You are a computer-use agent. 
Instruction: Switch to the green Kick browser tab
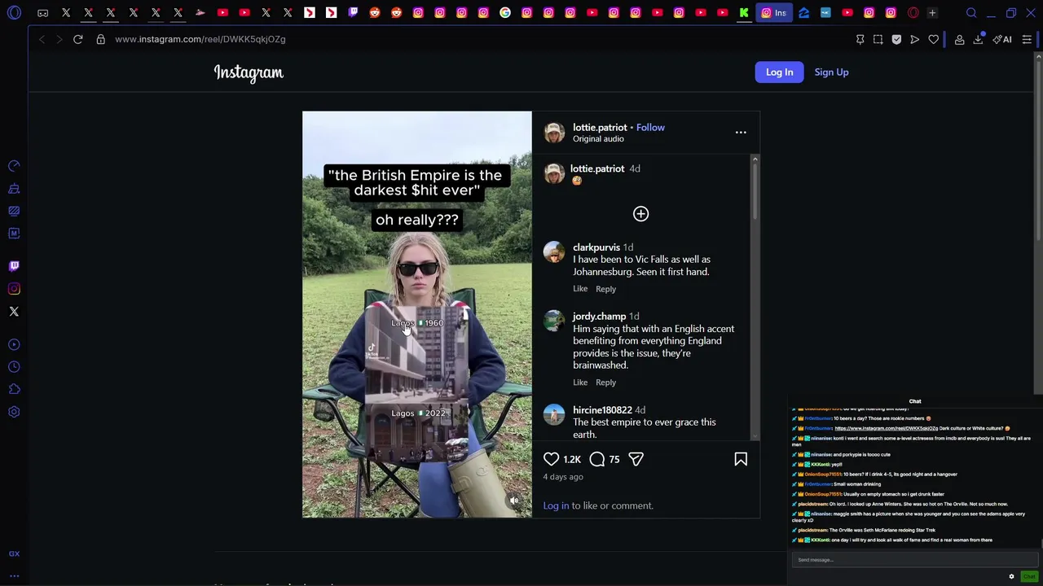[x=744, y=13]
